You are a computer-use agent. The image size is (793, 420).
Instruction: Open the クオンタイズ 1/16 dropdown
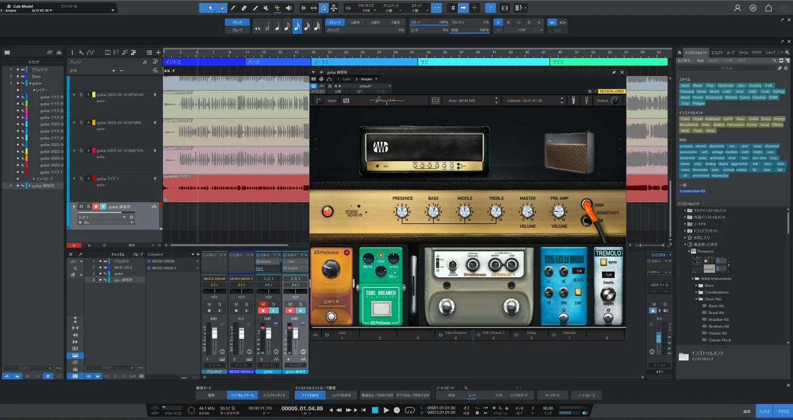(366, 9)
